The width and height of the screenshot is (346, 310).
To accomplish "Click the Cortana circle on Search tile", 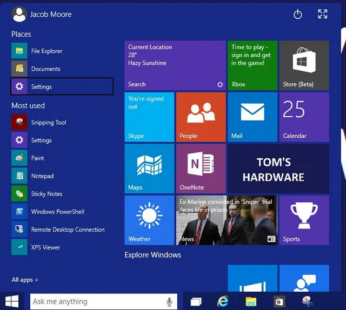I will [220, 84].
